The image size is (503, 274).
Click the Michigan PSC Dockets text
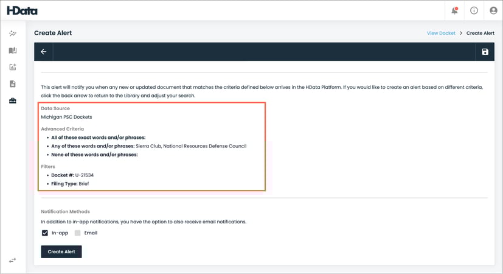tap(66, 117)
